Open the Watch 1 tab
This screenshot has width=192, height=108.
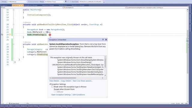tap(11, 106)
